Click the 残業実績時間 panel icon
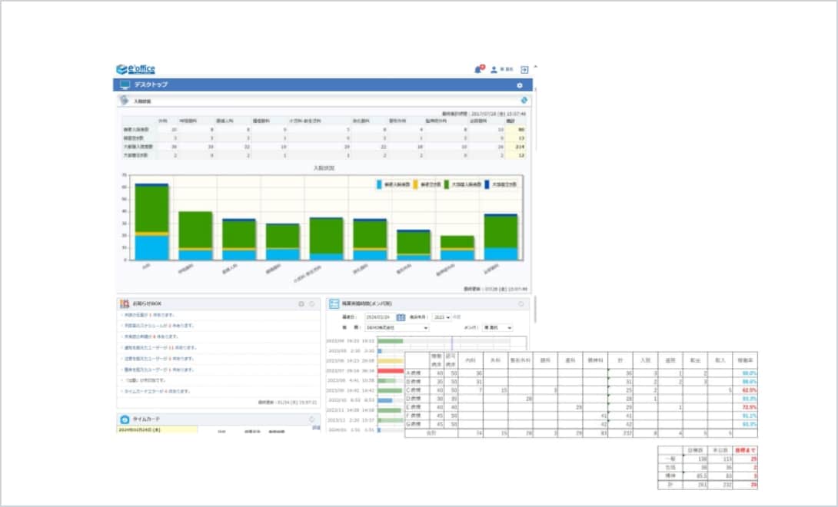 click(334, 304)
